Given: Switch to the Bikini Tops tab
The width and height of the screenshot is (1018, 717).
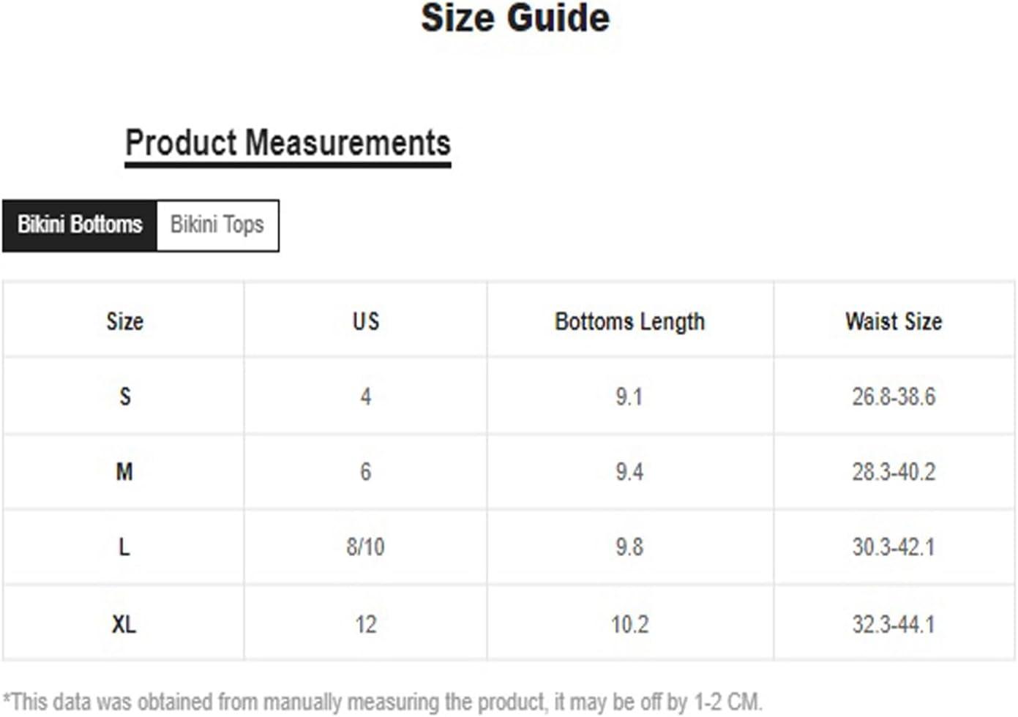Looking at the screenshot, I should pyautogui.click(x=217, y=225).
